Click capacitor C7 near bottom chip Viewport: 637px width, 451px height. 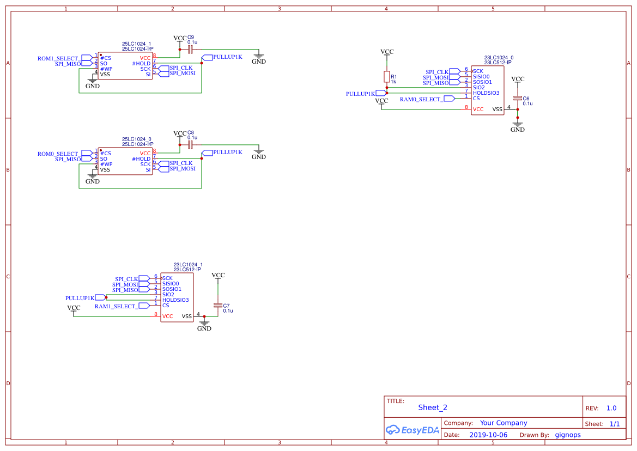point(218,305)
